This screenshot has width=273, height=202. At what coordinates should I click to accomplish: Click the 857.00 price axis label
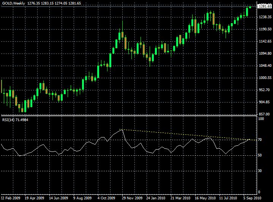(x=263, y=114)
